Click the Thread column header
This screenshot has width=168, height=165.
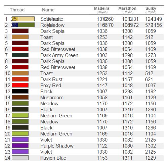click(17, 10)
